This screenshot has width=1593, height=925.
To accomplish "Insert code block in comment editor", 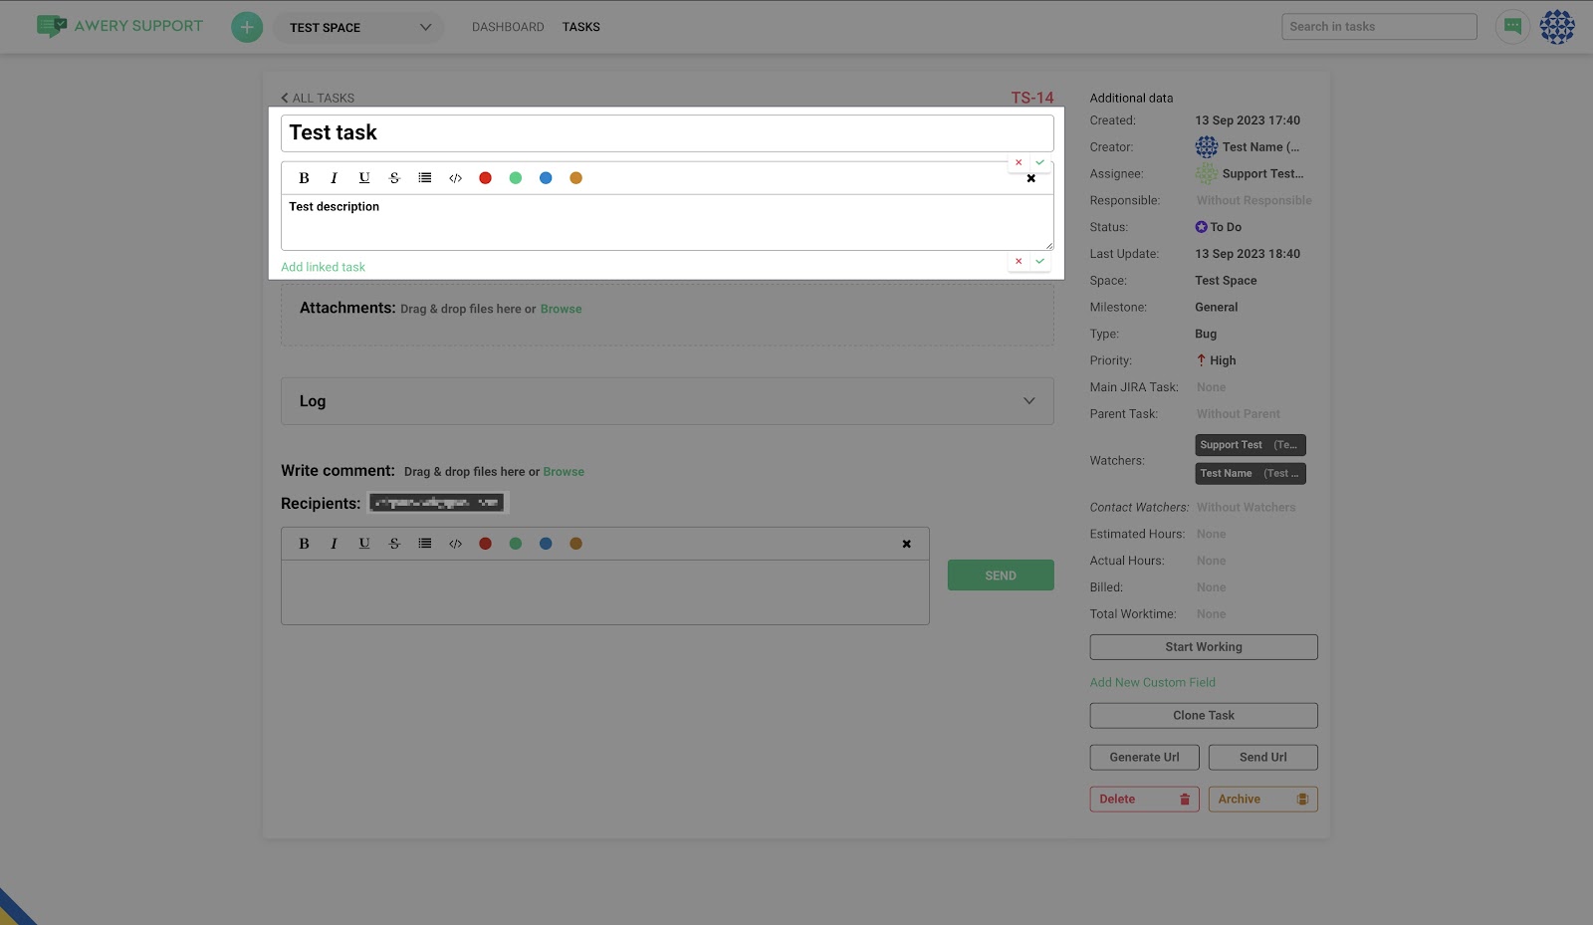I will point(455,544).
